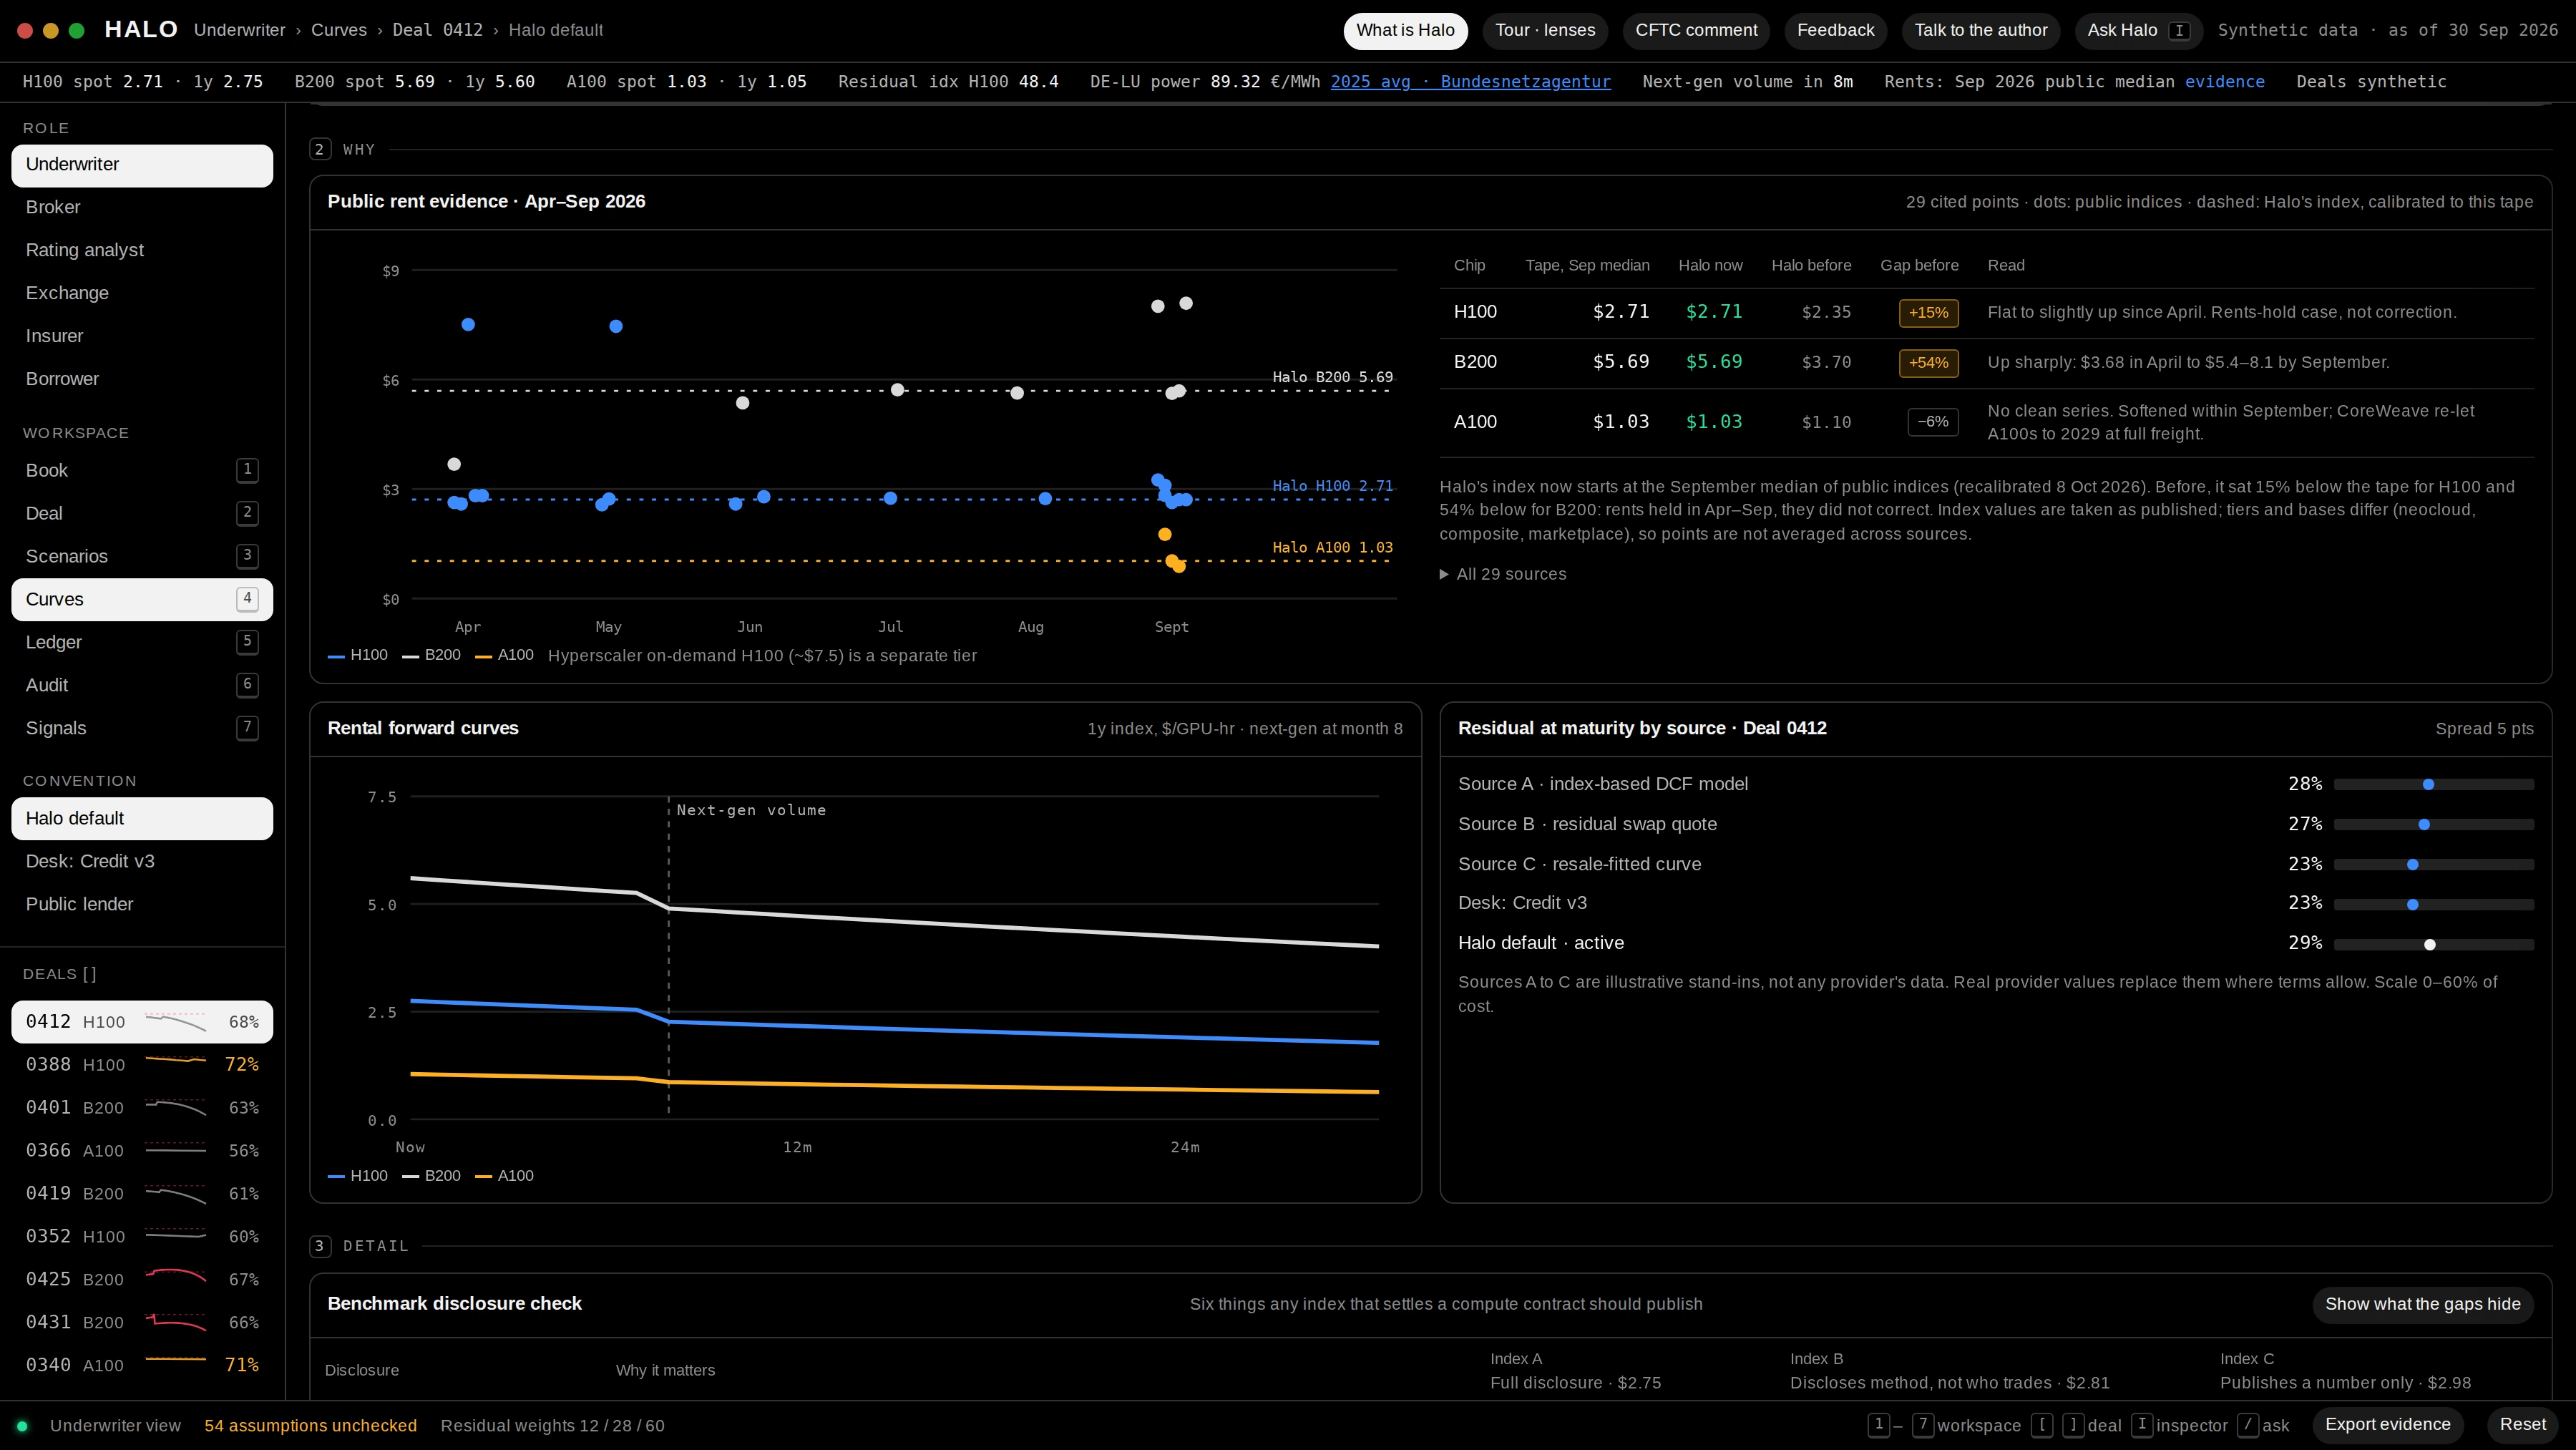Screen dimensions: 2576x1450
Task: Switch convention to Public lender
Action: point(142,905)
